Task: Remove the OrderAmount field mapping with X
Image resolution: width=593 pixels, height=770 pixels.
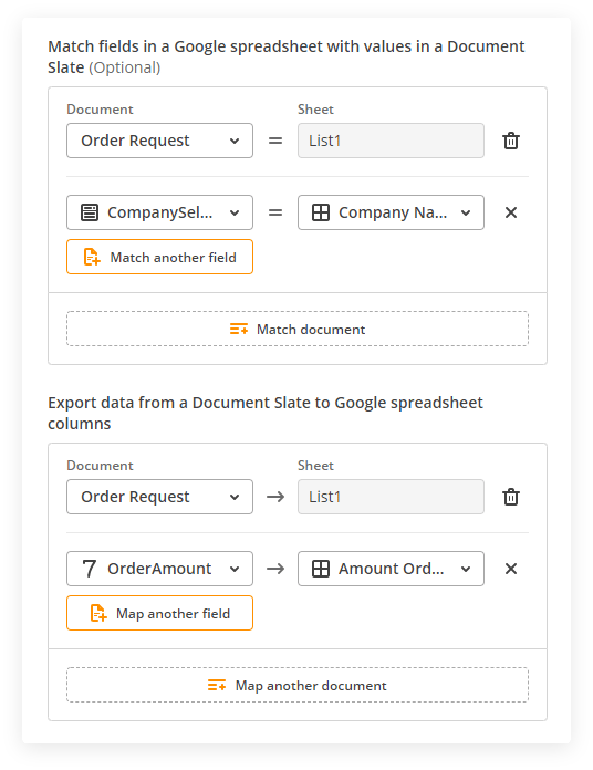Action: [511, 569]
